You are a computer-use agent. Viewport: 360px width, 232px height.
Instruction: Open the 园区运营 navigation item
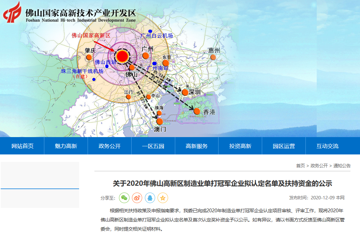284,146
